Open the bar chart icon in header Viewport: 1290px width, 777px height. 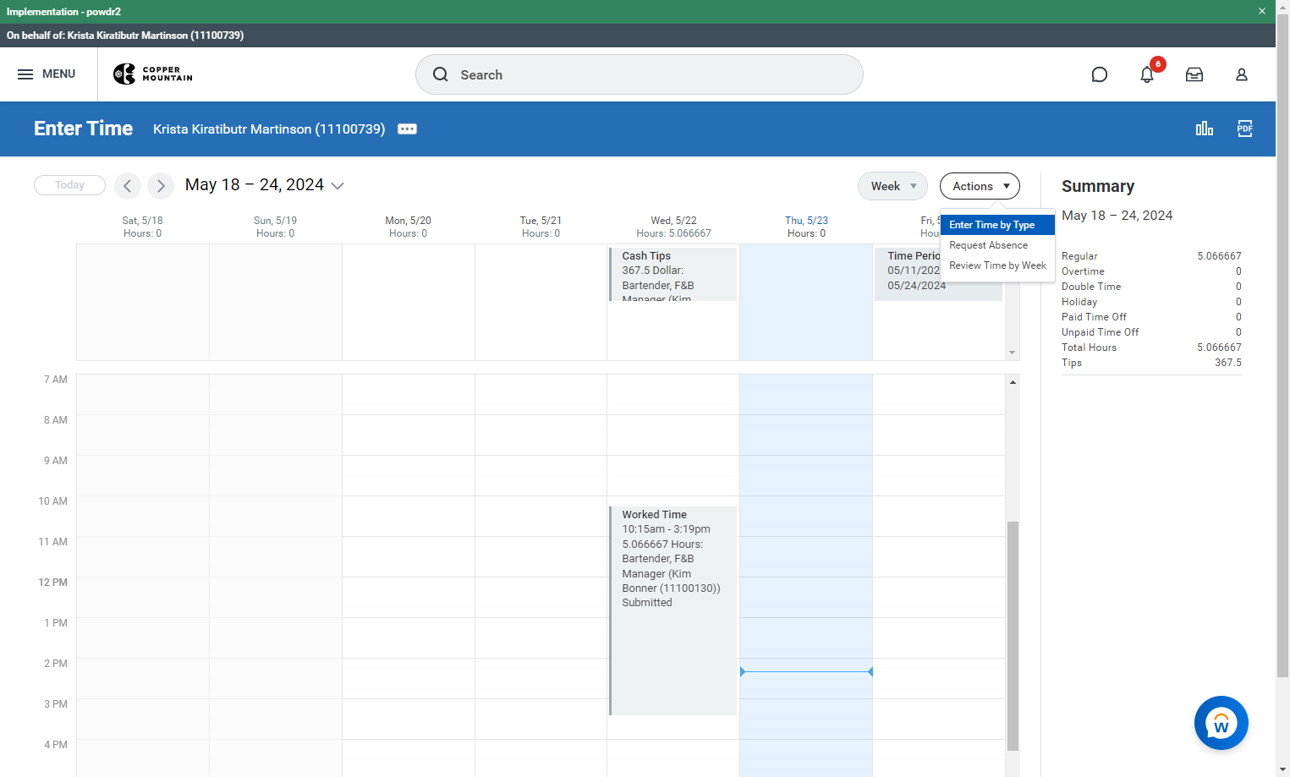(x=1205, y=129)
